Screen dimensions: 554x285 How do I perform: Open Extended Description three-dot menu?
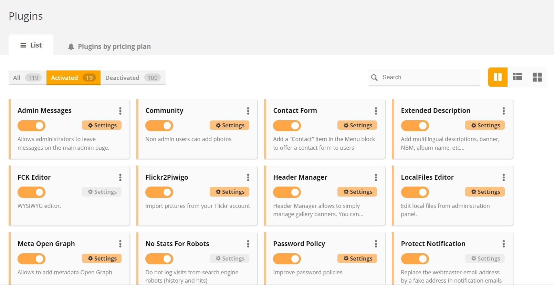[x=503, y=111]
